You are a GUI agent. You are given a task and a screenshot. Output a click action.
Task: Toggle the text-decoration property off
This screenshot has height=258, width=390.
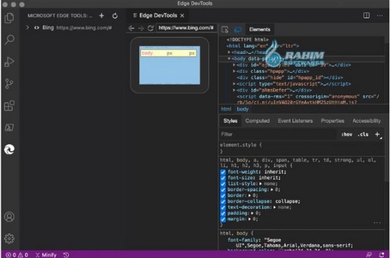[223, 207]
